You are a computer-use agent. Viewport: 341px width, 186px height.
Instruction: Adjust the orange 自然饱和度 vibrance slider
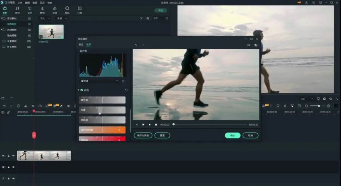pos(102,130)
